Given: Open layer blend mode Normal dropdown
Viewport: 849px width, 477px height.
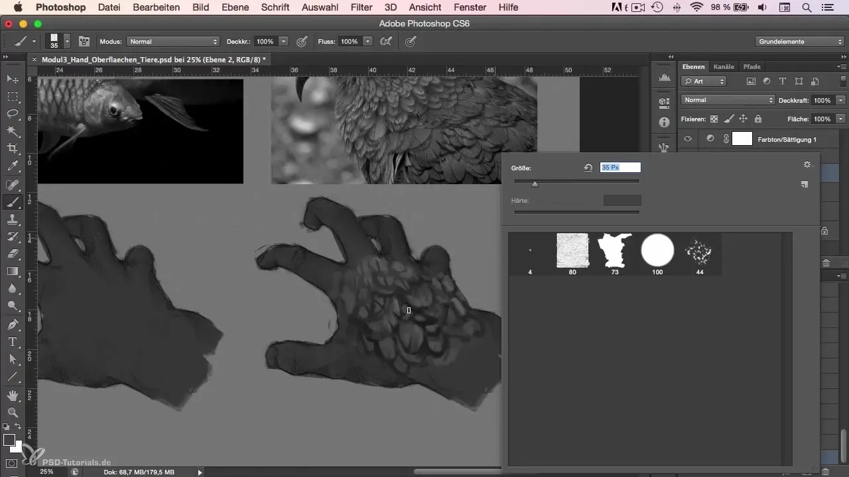Looking at the screenshot, I should click(x=728, y=100).
